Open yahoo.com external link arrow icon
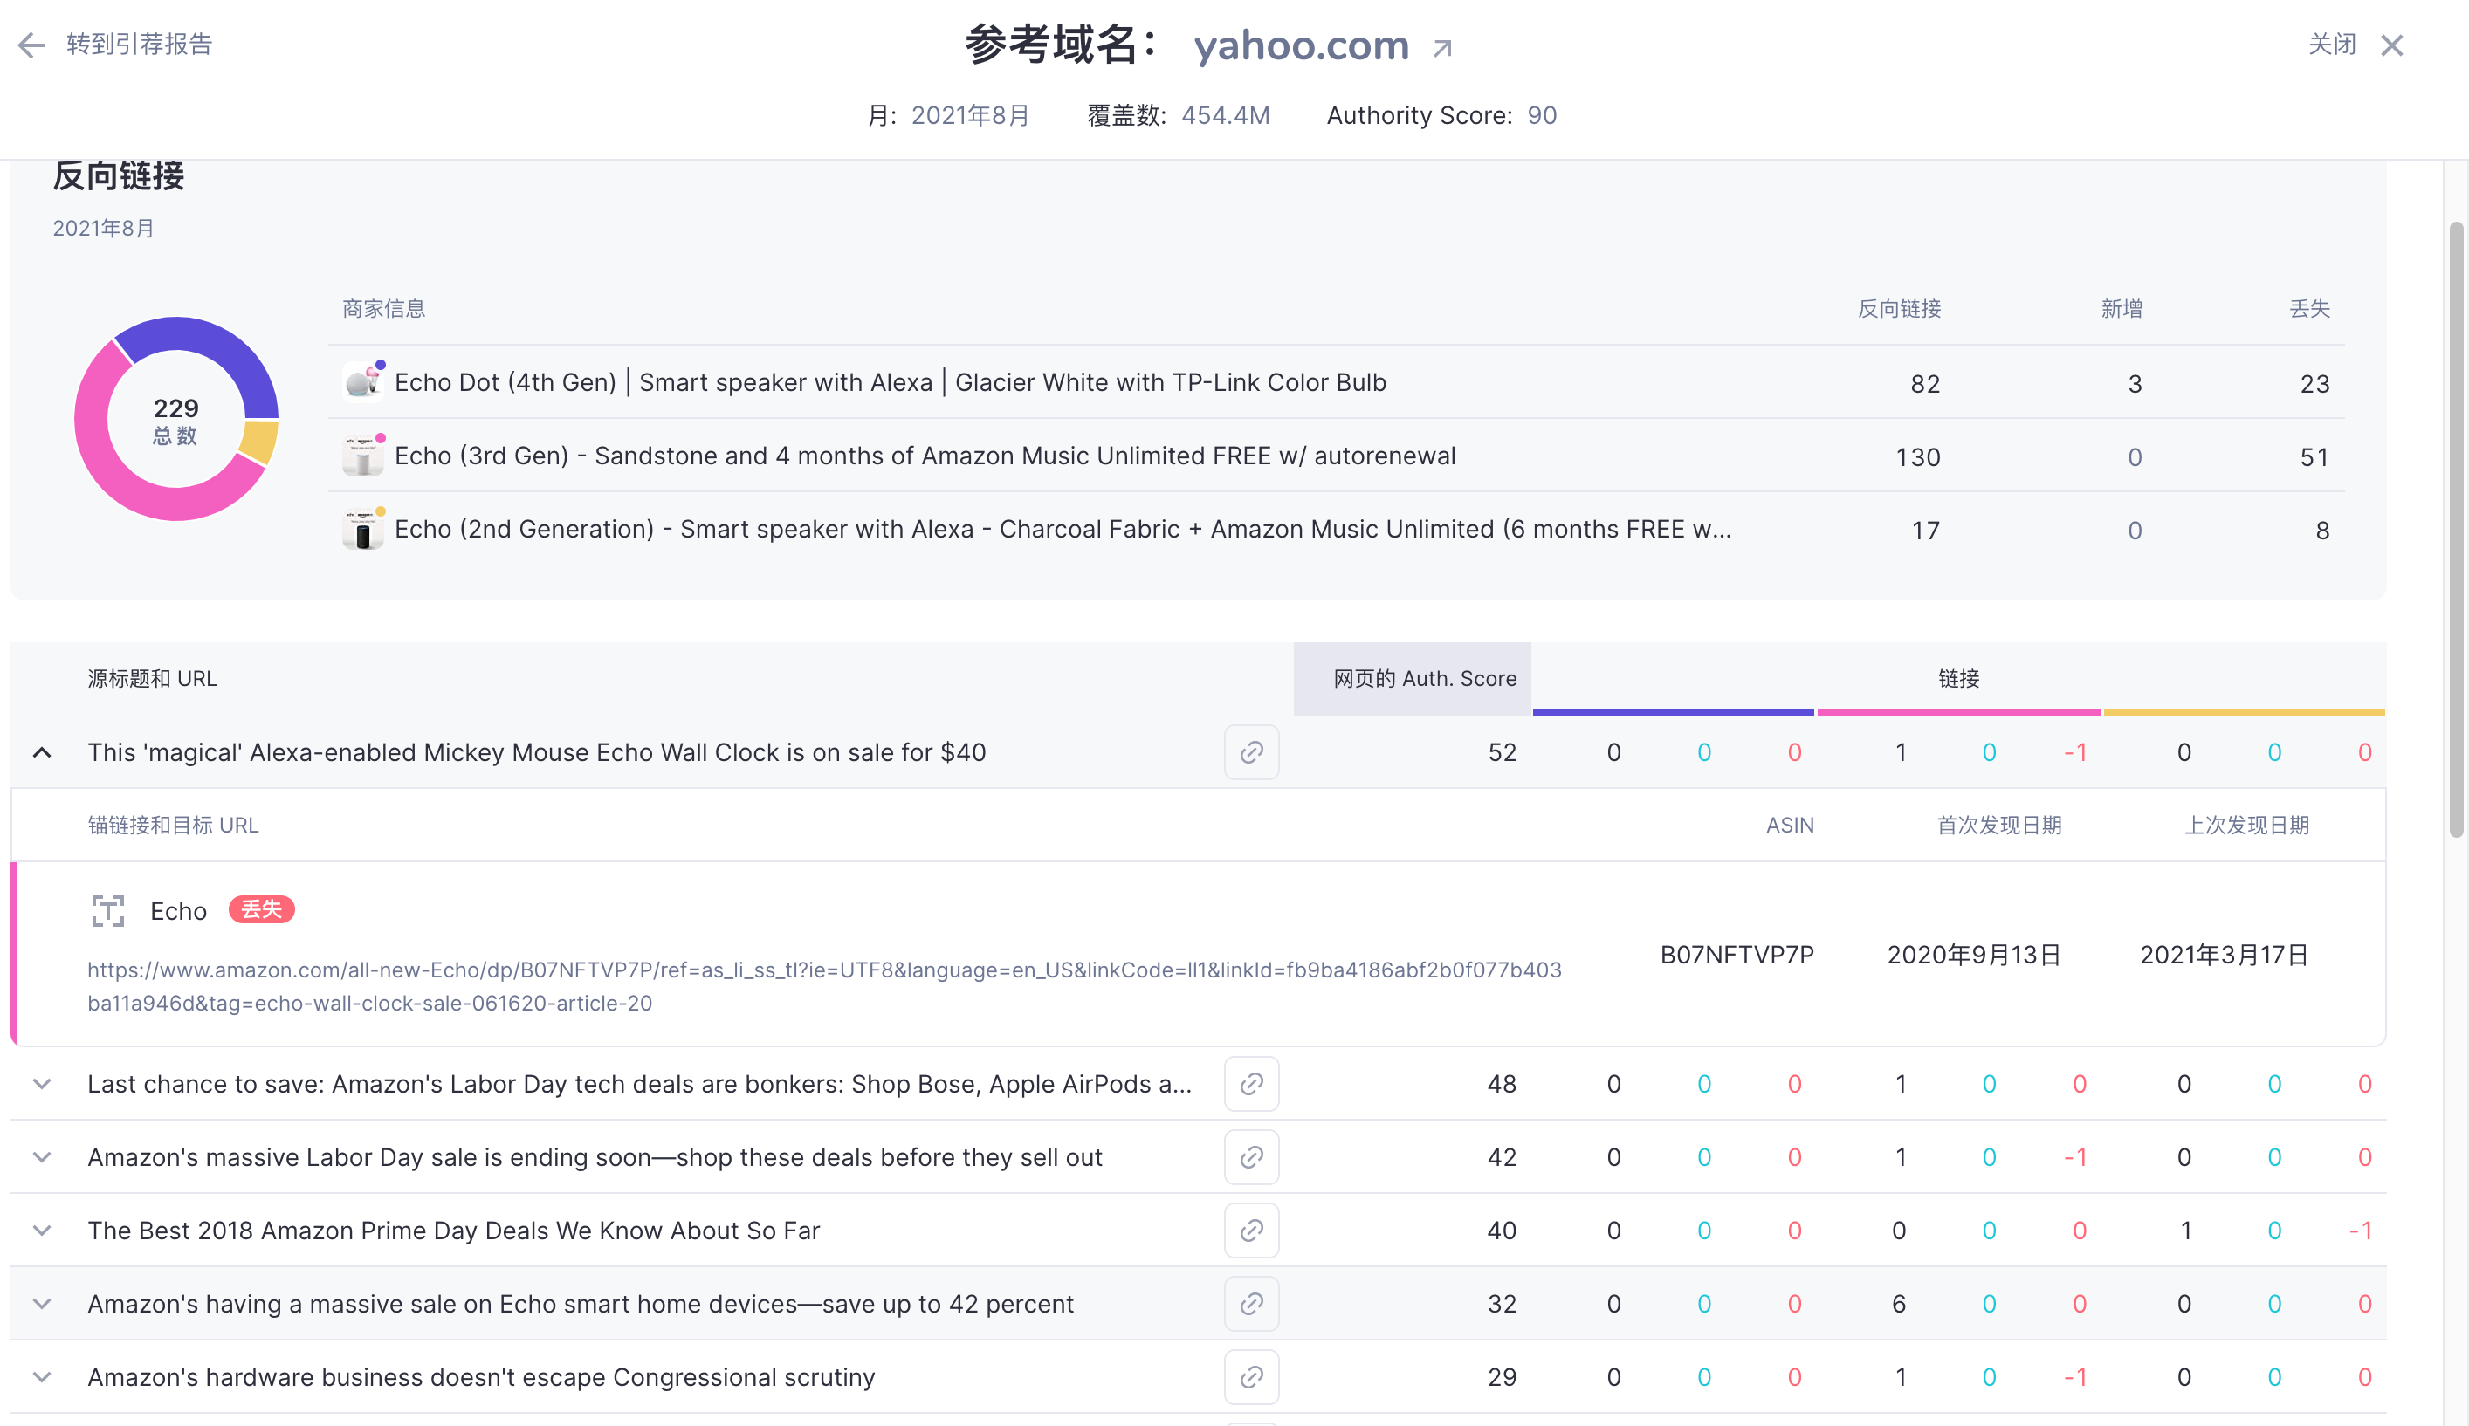 (1442, 48)
